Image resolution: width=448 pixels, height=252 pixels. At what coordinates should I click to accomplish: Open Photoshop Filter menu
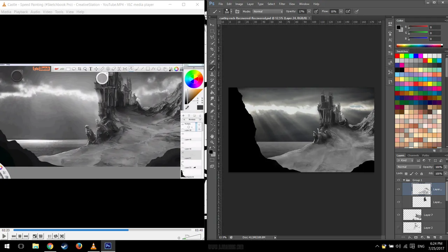(282, 4)
